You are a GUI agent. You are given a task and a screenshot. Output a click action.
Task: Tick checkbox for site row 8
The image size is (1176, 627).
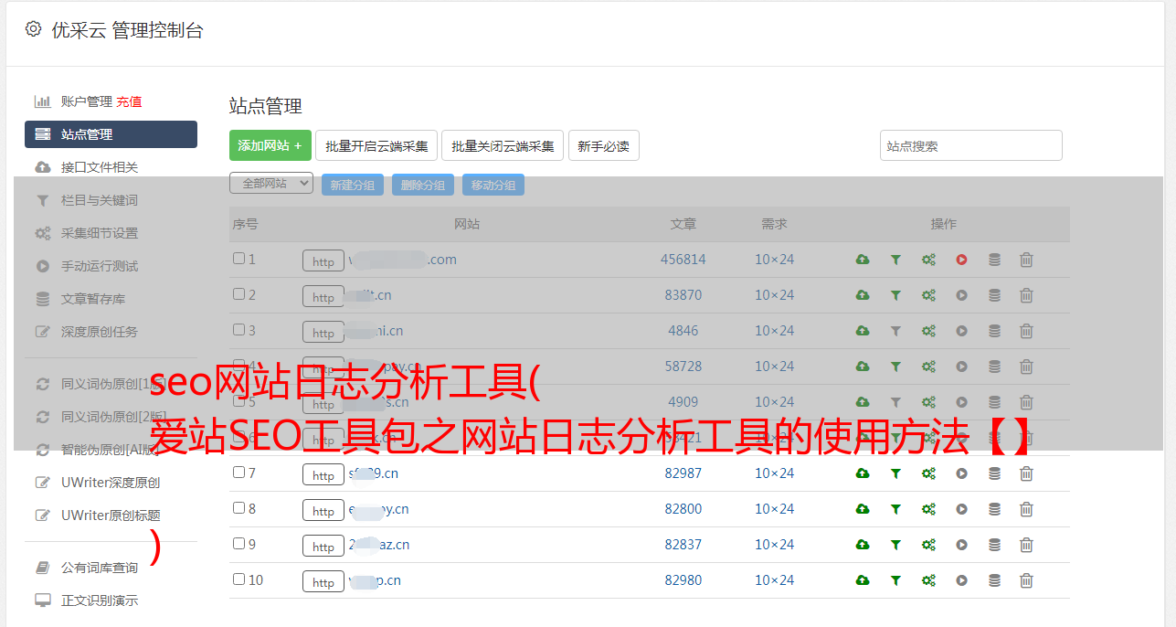click(x=238, y=508)
